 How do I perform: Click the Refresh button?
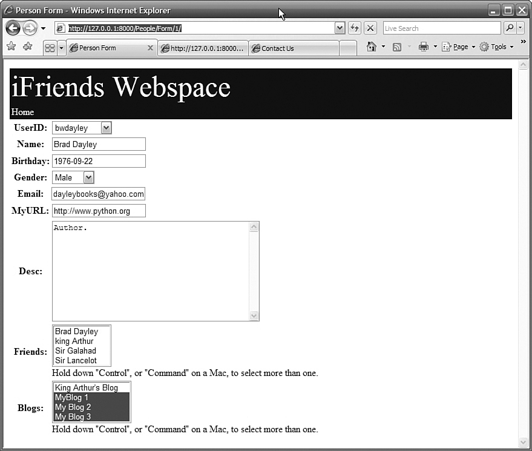[355, 28]
